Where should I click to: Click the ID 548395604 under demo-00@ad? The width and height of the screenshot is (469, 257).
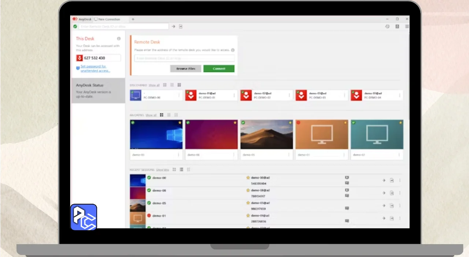(259, 184)
